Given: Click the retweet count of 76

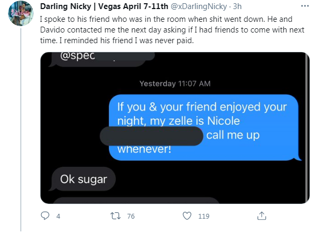Looking at the screenshot, I should [131, 216].
